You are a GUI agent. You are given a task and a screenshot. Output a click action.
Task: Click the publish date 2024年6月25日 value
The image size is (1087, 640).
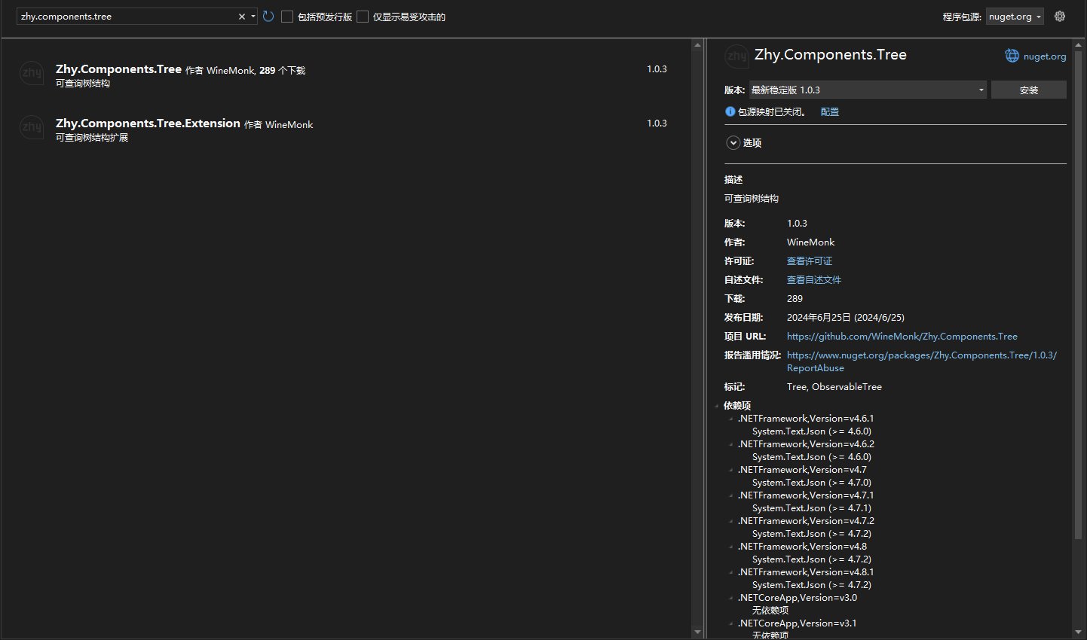(x=846, y=318)
